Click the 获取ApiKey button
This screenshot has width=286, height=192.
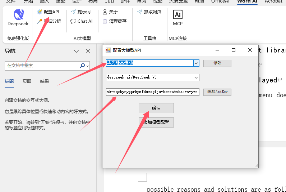[217, 92]
